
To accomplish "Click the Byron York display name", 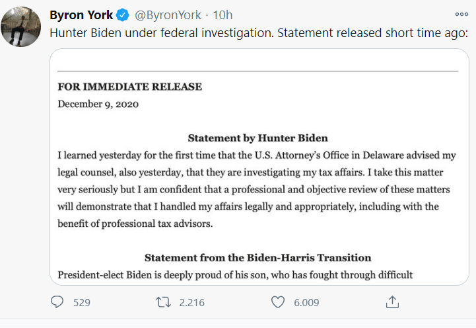I will click(81, 15).
